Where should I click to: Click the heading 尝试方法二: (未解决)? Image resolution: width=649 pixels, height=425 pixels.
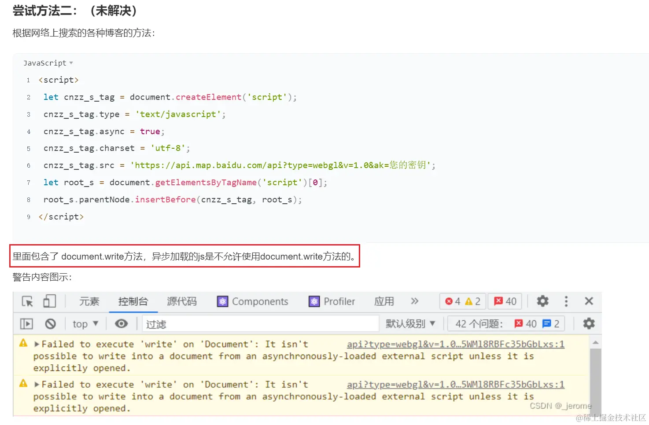click(x=75, y=11)
